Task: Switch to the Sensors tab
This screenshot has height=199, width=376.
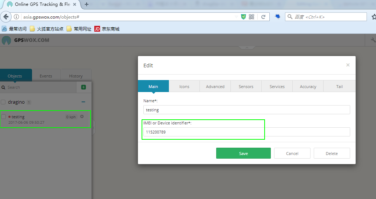Action: (246, 87)
